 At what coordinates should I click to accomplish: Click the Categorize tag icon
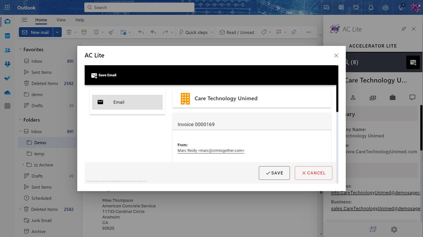click(x=264, y=32)
